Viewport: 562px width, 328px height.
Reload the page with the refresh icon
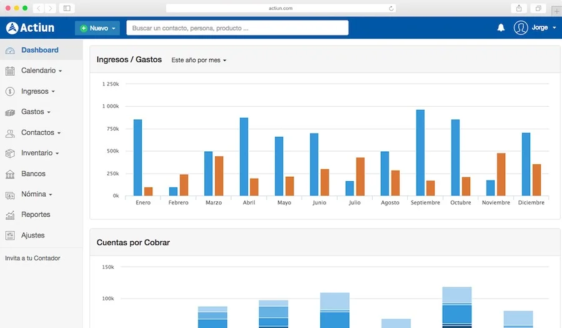[x=391, y=8]
